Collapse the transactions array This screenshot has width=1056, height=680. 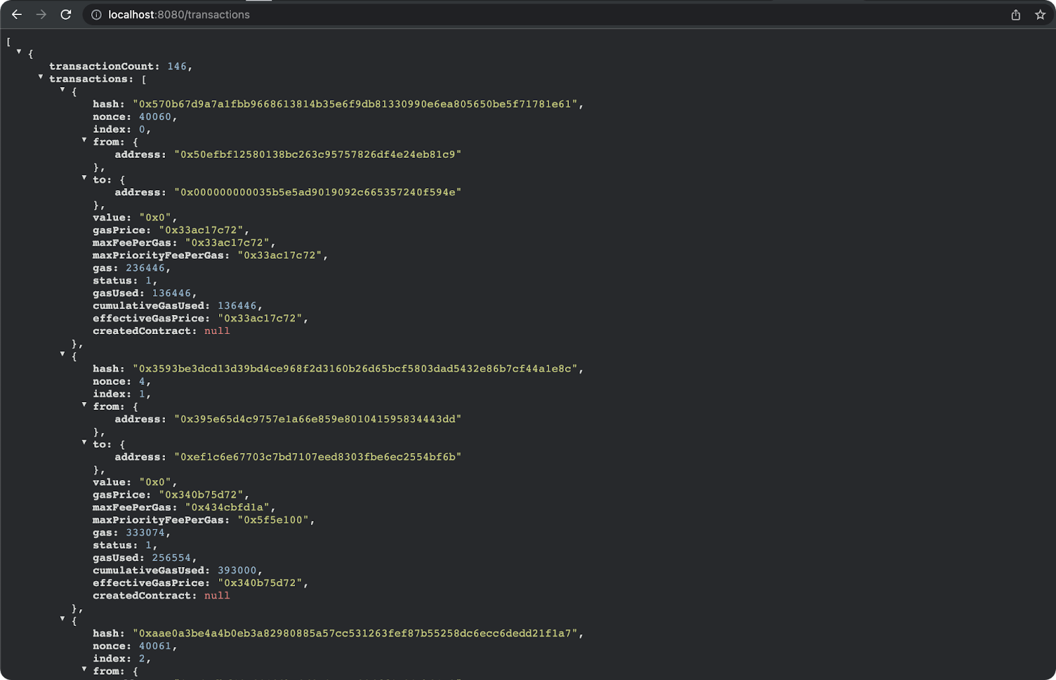tap(41, 77)
